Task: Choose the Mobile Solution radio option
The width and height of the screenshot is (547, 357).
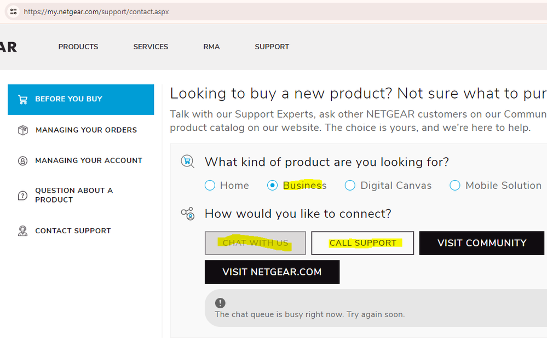Action: click(455, 186)
